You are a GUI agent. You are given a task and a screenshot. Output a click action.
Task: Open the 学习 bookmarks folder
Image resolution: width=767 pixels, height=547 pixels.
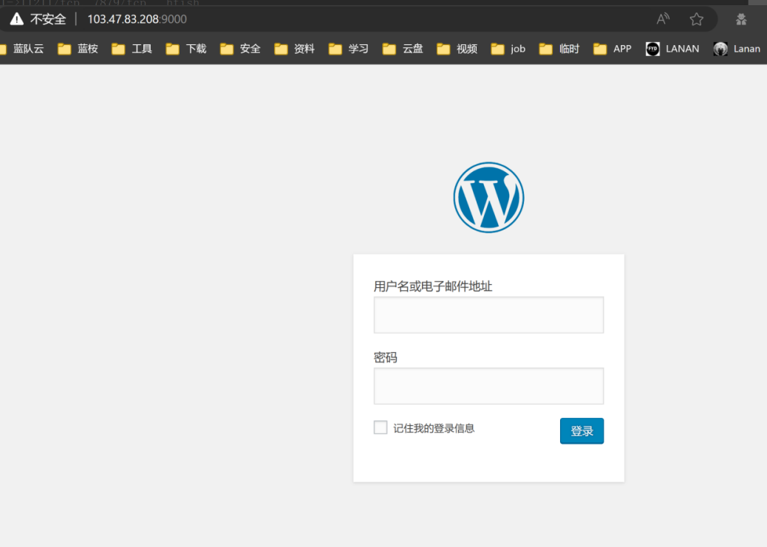(349, 49)
